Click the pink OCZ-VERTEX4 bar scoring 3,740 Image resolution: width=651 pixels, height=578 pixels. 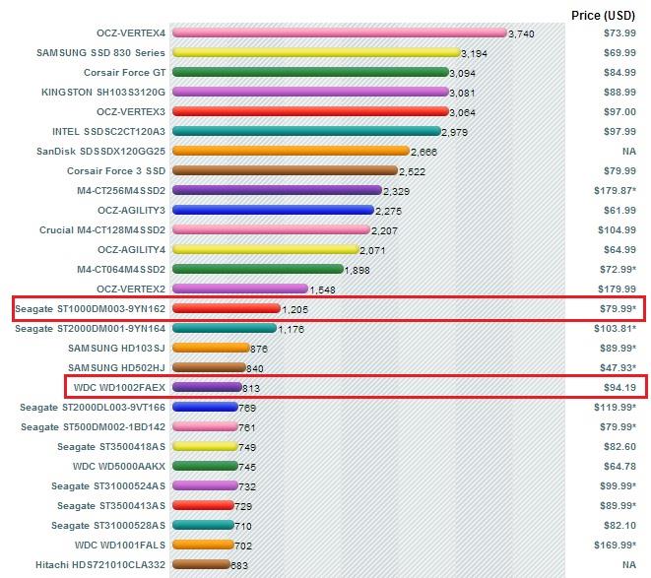click(339, 32)
